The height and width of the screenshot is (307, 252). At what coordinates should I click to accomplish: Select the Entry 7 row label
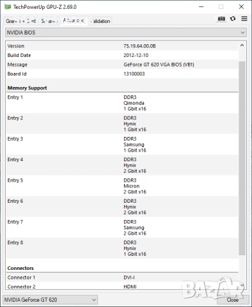[x=15, y=222]
